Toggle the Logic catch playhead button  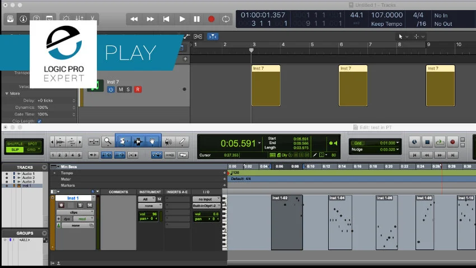[x=212, y=36]
